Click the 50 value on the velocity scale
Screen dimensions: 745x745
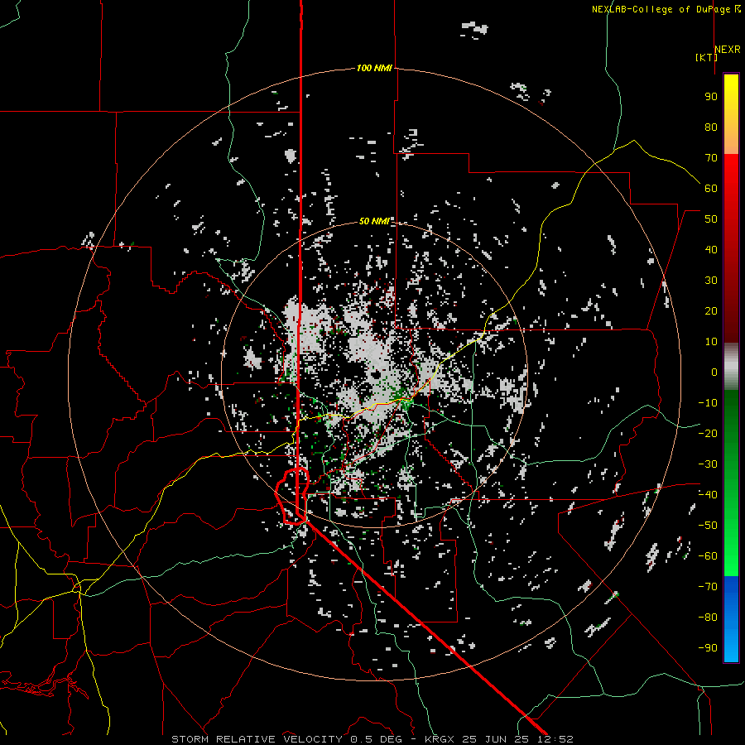click(x=711, y=219)
